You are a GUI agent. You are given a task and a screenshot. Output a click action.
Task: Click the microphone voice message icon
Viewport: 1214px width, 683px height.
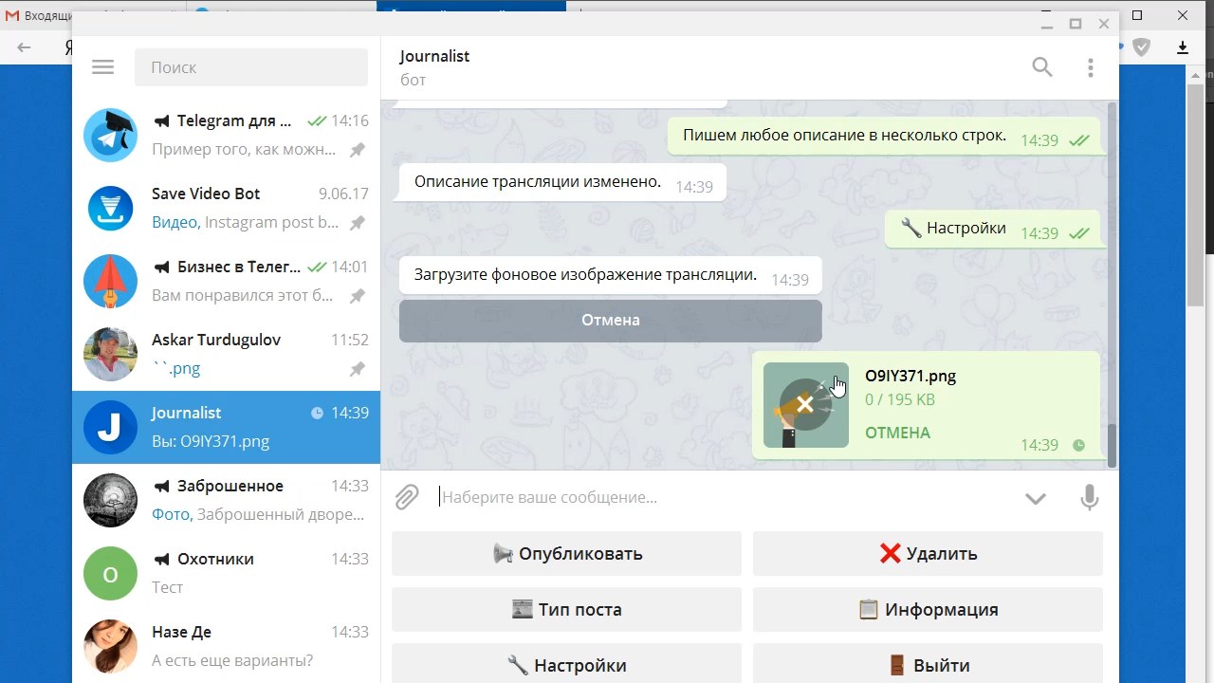(x=1089, y=497)
